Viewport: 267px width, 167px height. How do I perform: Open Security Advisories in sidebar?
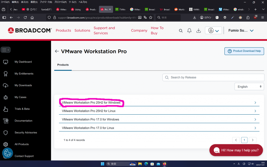(x=26, y=133)
